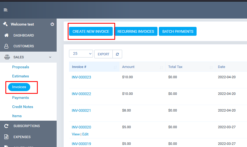Click the hamburger menu toggle icon
The height and width of the screenshot is (147, 247).
click(x=5, y=10)
